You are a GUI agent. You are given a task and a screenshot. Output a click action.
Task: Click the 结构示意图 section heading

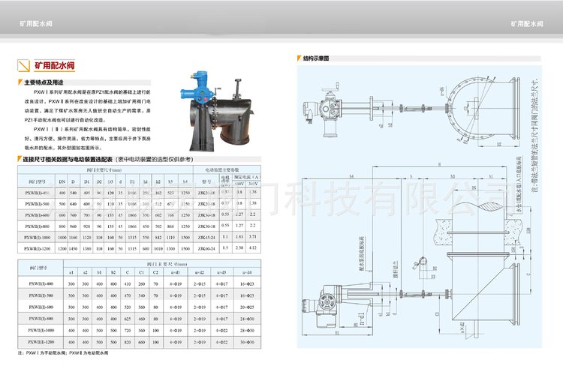pyautogui.click(x=321, y=58)
